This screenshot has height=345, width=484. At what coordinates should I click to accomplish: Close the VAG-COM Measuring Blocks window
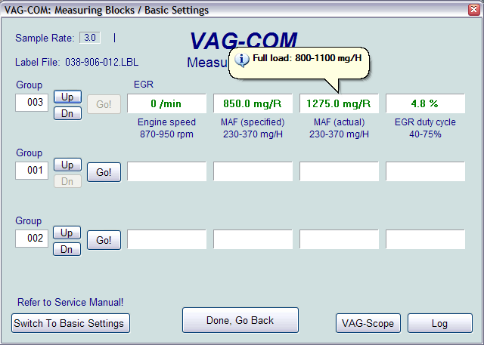[x=474, y=10]
